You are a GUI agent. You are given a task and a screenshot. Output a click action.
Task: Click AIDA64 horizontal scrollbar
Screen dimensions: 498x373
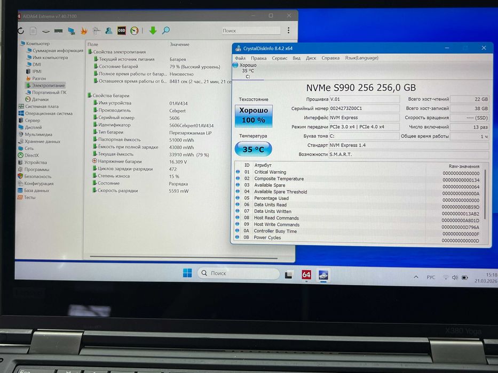pos(184,257)
